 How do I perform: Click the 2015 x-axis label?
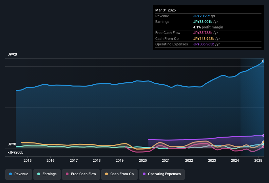coord(28,160)
